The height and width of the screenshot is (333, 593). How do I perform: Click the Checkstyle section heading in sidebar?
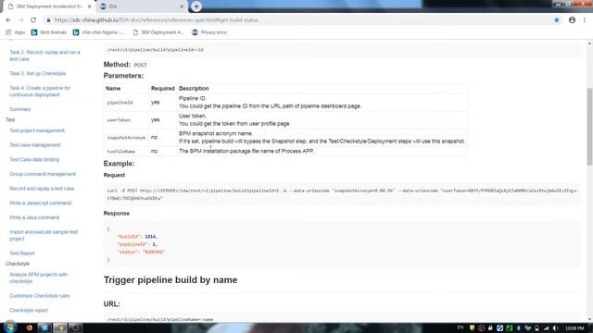18,264
